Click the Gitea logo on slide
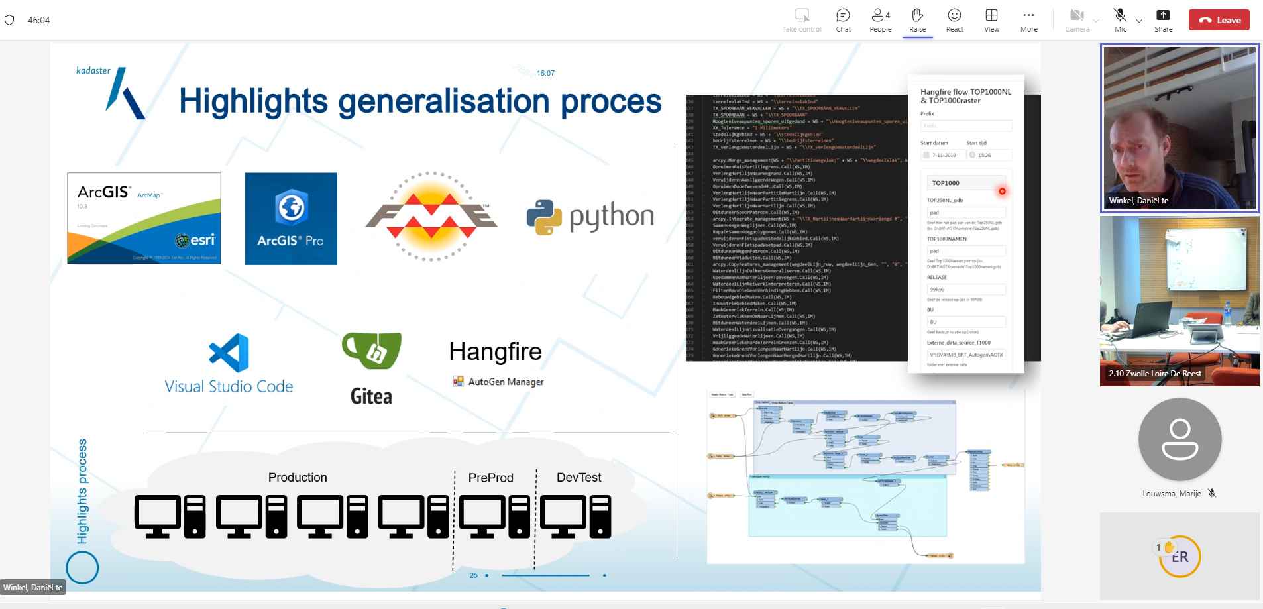This screenshot has height=609, width=1263. pos(371,368)
